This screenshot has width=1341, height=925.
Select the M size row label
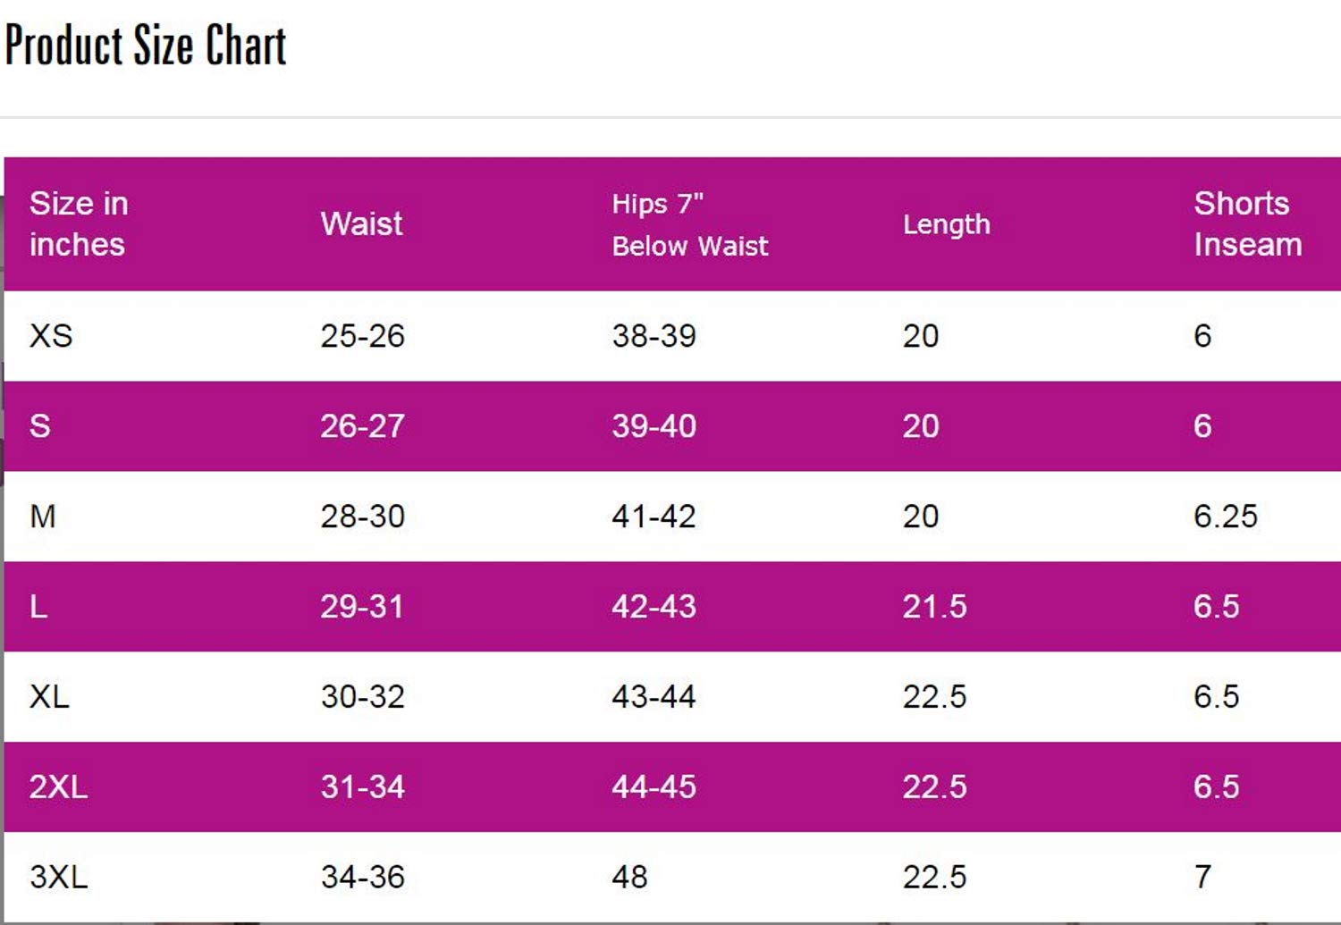(x=43, y=517)
